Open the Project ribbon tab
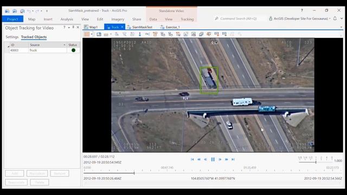 12,19
